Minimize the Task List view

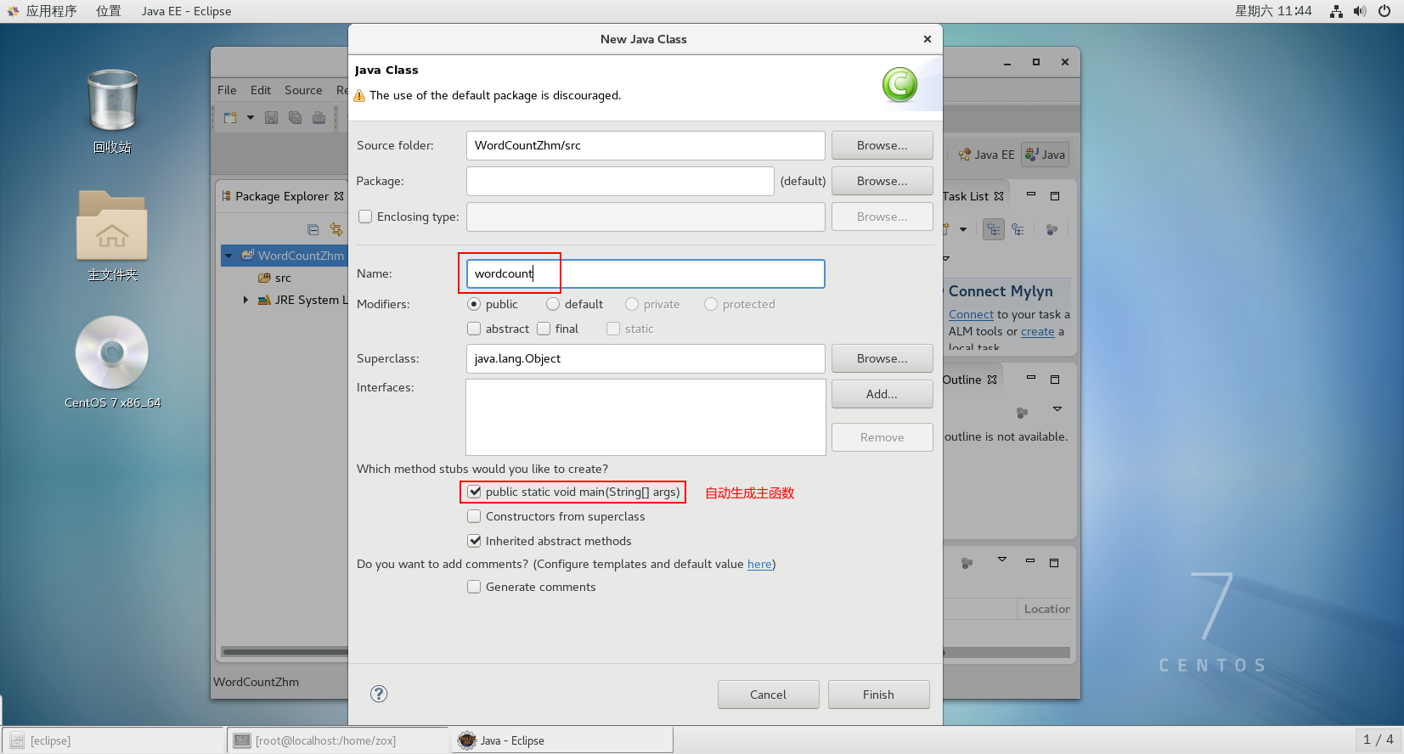1031,195
